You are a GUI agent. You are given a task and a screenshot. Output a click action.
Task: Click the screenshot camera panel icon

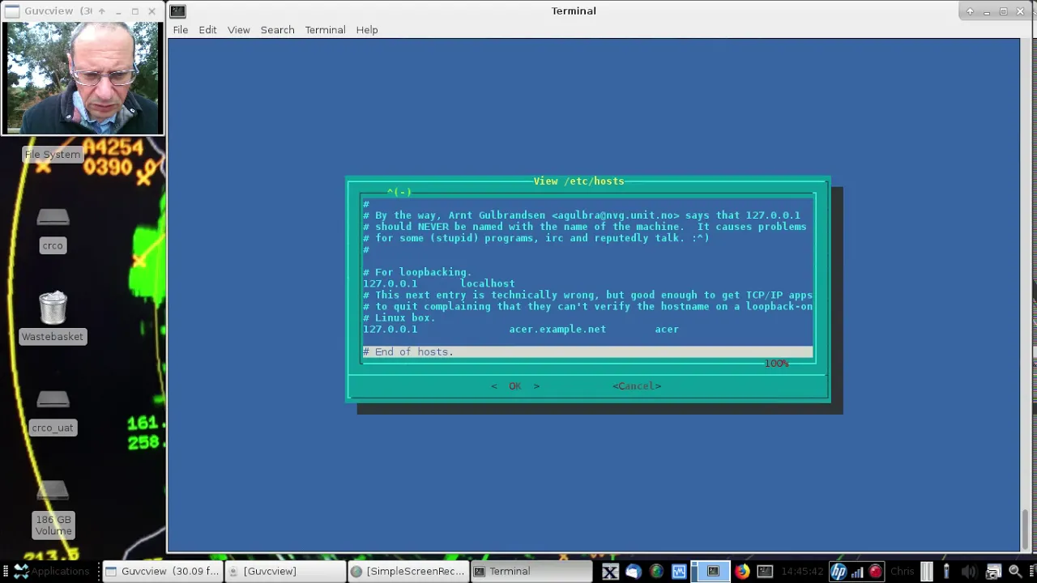tap(992, 572)
